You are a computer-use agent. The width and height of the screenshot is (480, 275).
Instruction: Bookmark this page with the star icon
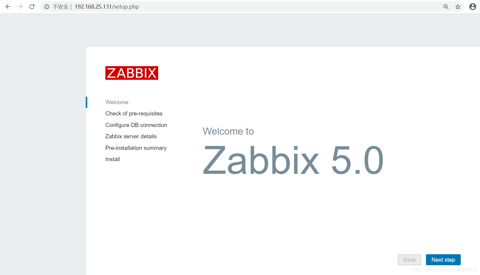click(458, 7)
